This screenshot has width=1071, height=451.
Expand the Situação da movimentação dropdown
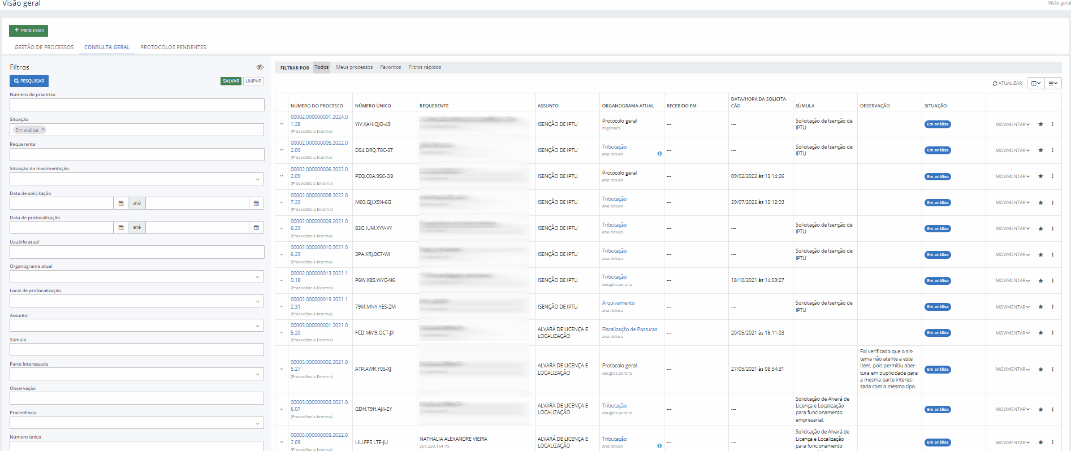click(257, 179)
